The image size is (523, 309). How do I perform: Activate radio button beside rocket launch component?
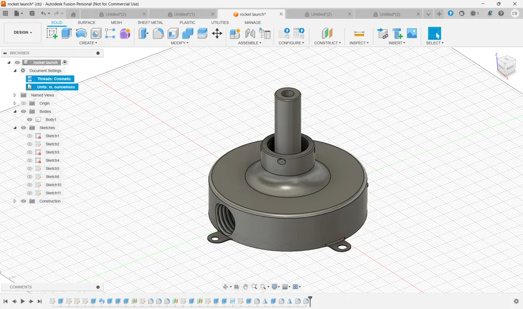tap(65, 62)
